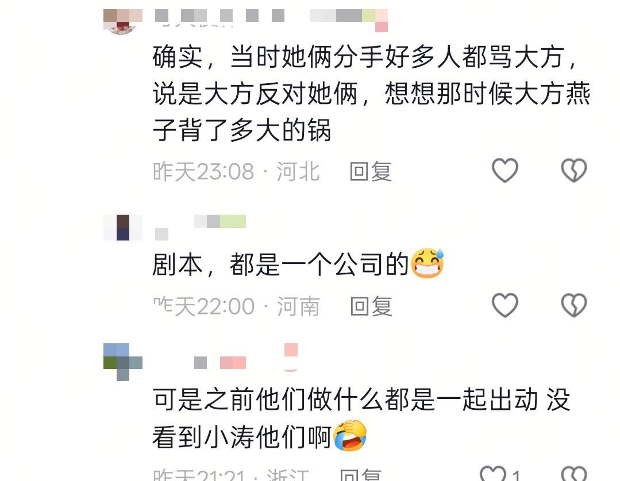Select the comment text 可是之前他们做什么
Image resolution: width=620 pixels, height=481 pixels.
click(x=361, y=418)
